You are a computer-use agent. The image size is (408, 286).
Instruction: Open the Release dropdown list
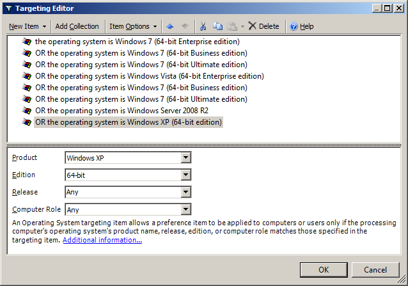click(185, 192)
